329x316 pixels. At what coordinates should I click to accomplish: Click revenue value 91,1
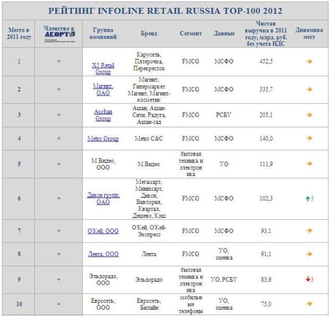[x=266, y=254]
